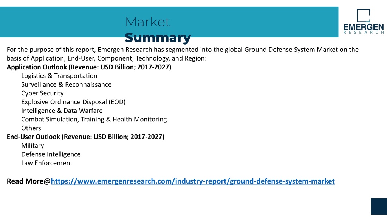The image size is (387, 218).
Task: Click 'Explosive Ordinance Disposal (EOD)'
Action: click(x=73, y=102)
